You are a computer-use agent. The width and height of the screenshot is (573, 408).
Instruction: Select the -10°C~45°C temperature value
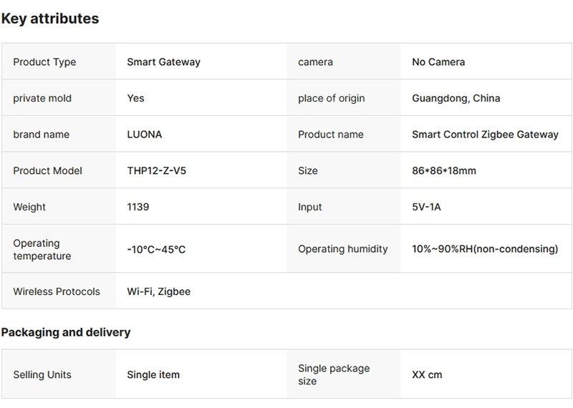(x=156, y=250)
